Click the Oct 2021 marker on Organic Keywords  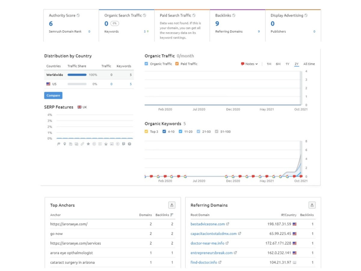click(x=301, y=176)
